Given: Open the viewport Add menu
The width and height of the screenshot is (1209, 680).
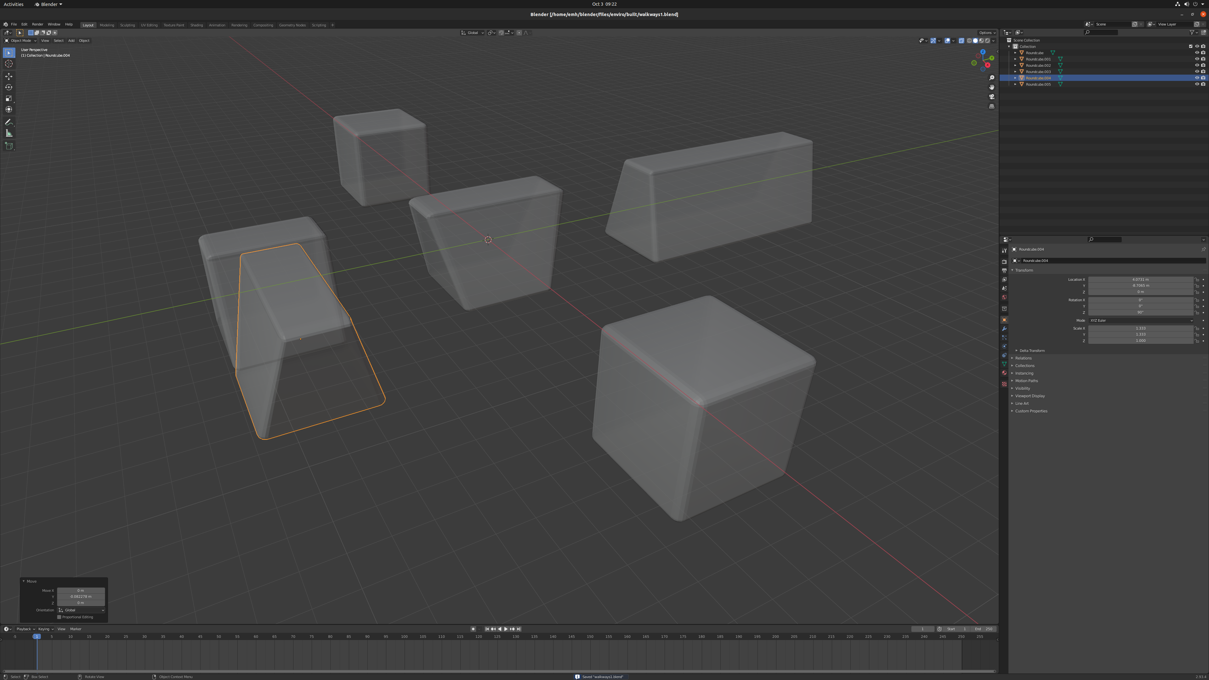Looking at the screenshot, I should [x=71, y=41].
